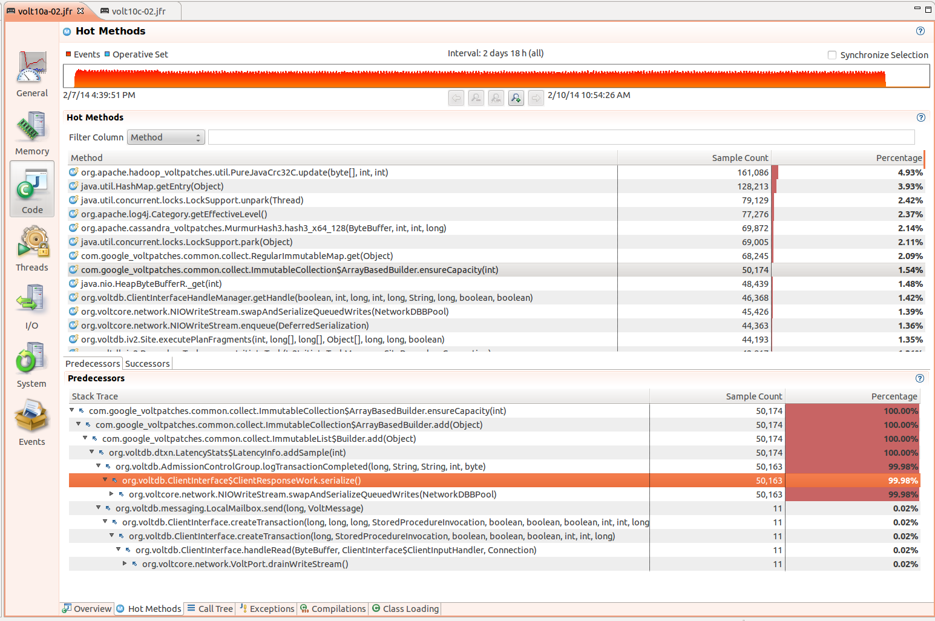
Task: Click the Hot Methods title icon in the header
Action: (x=67, y=31)
